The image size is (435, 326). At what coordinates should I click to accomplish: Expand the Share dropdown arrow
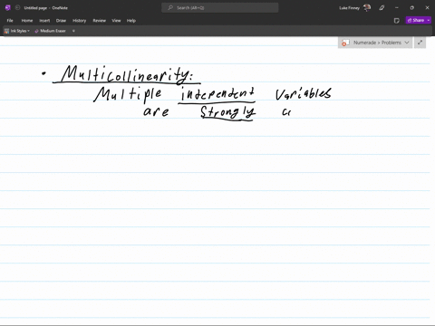pos(429,20)
